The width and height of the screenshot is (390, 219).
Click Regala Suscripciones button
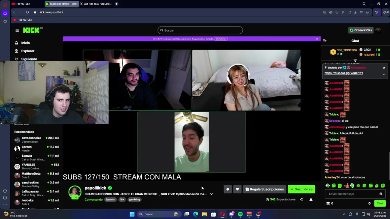[264, 189]
